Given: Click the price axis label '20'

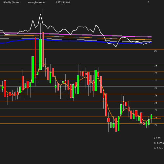Looking at the screenshot, I should click(156, 51).
